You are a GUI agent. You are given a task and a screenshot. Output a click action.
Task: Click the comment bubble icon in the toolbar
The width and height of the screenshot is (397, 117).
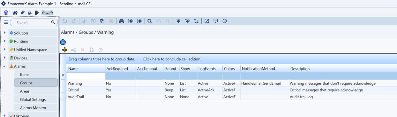coord(216,21)
